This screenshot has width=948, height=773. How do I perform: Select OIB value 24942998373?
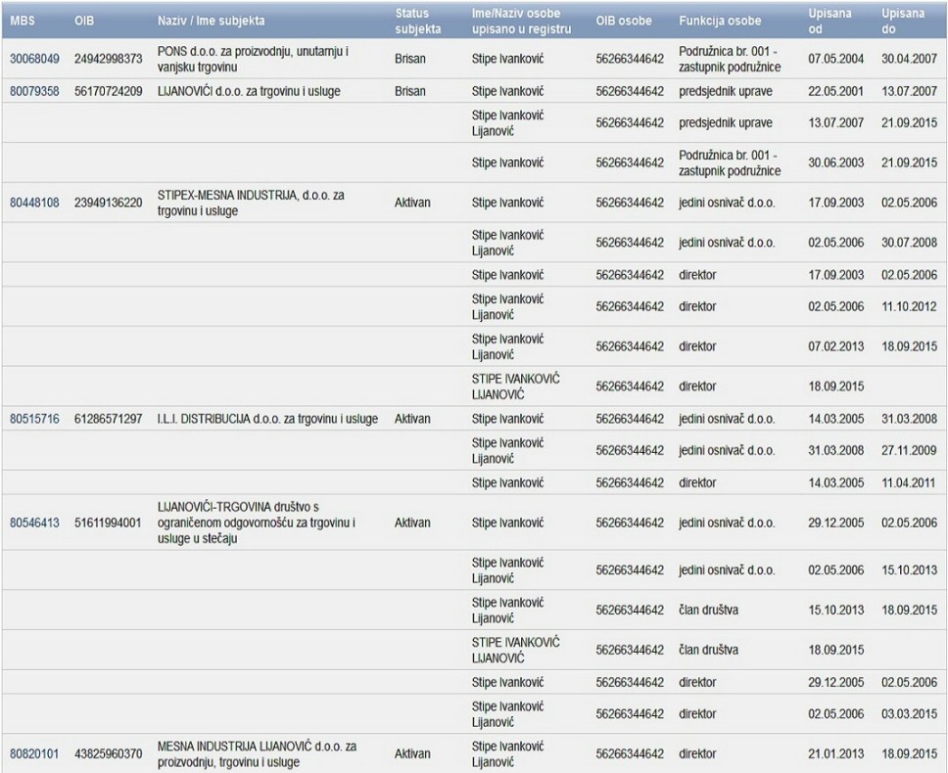click(109, 59)
